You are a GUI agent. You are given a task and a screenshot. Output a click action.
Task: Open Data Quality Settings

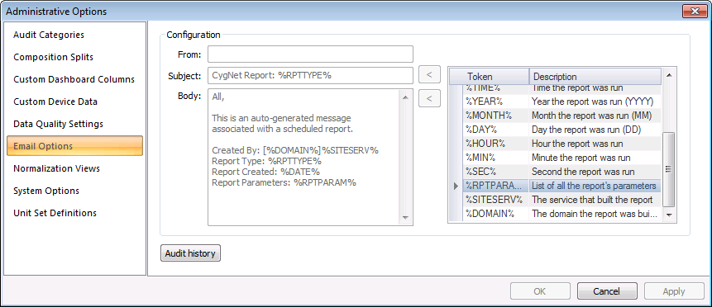[x=58, y=123]
